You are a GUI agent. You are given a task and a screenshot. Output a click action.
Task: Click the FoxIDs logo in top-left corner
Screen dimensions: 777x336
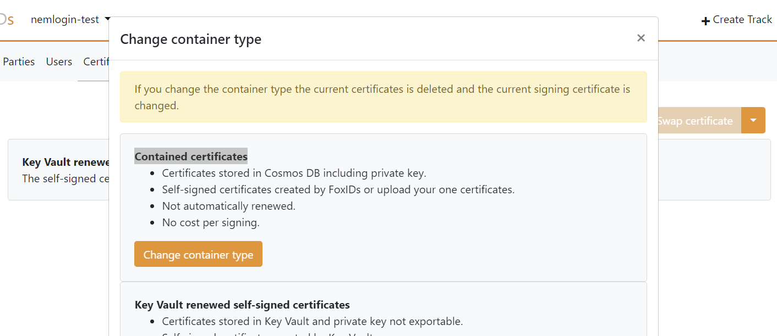(7, 20)
